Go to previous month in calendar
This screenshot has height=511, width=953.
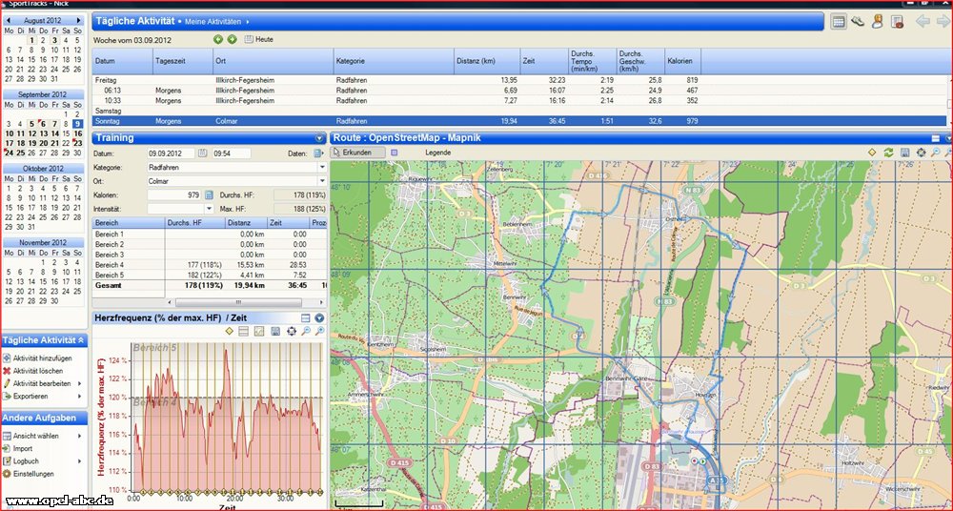tap(8, 21)
